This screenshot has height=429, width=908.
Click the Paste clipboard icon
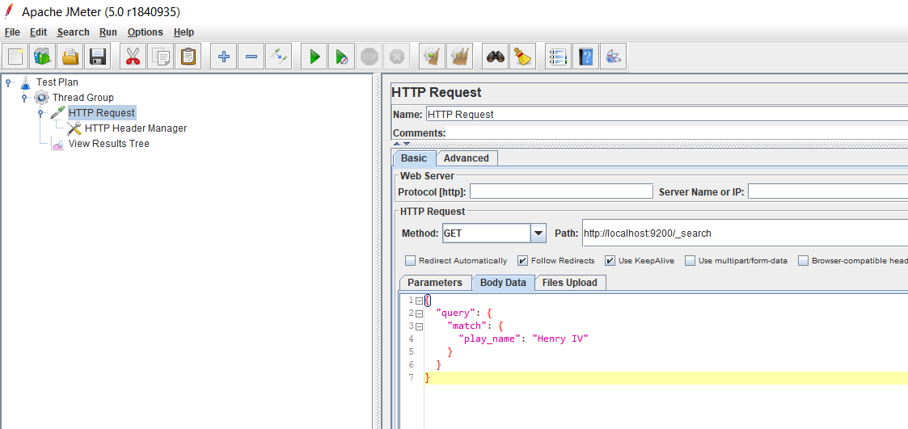click(188, 57)
